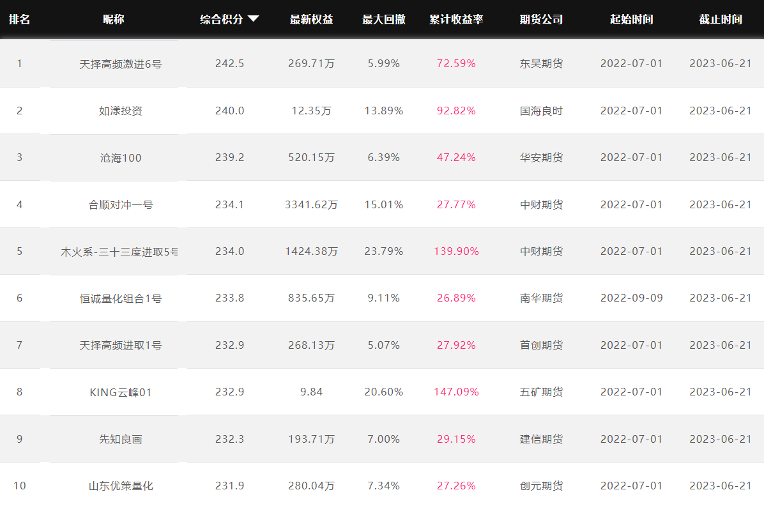Click the 期货公司 column header
Viewport: 764px width, 506px height.
pos(541,20)
